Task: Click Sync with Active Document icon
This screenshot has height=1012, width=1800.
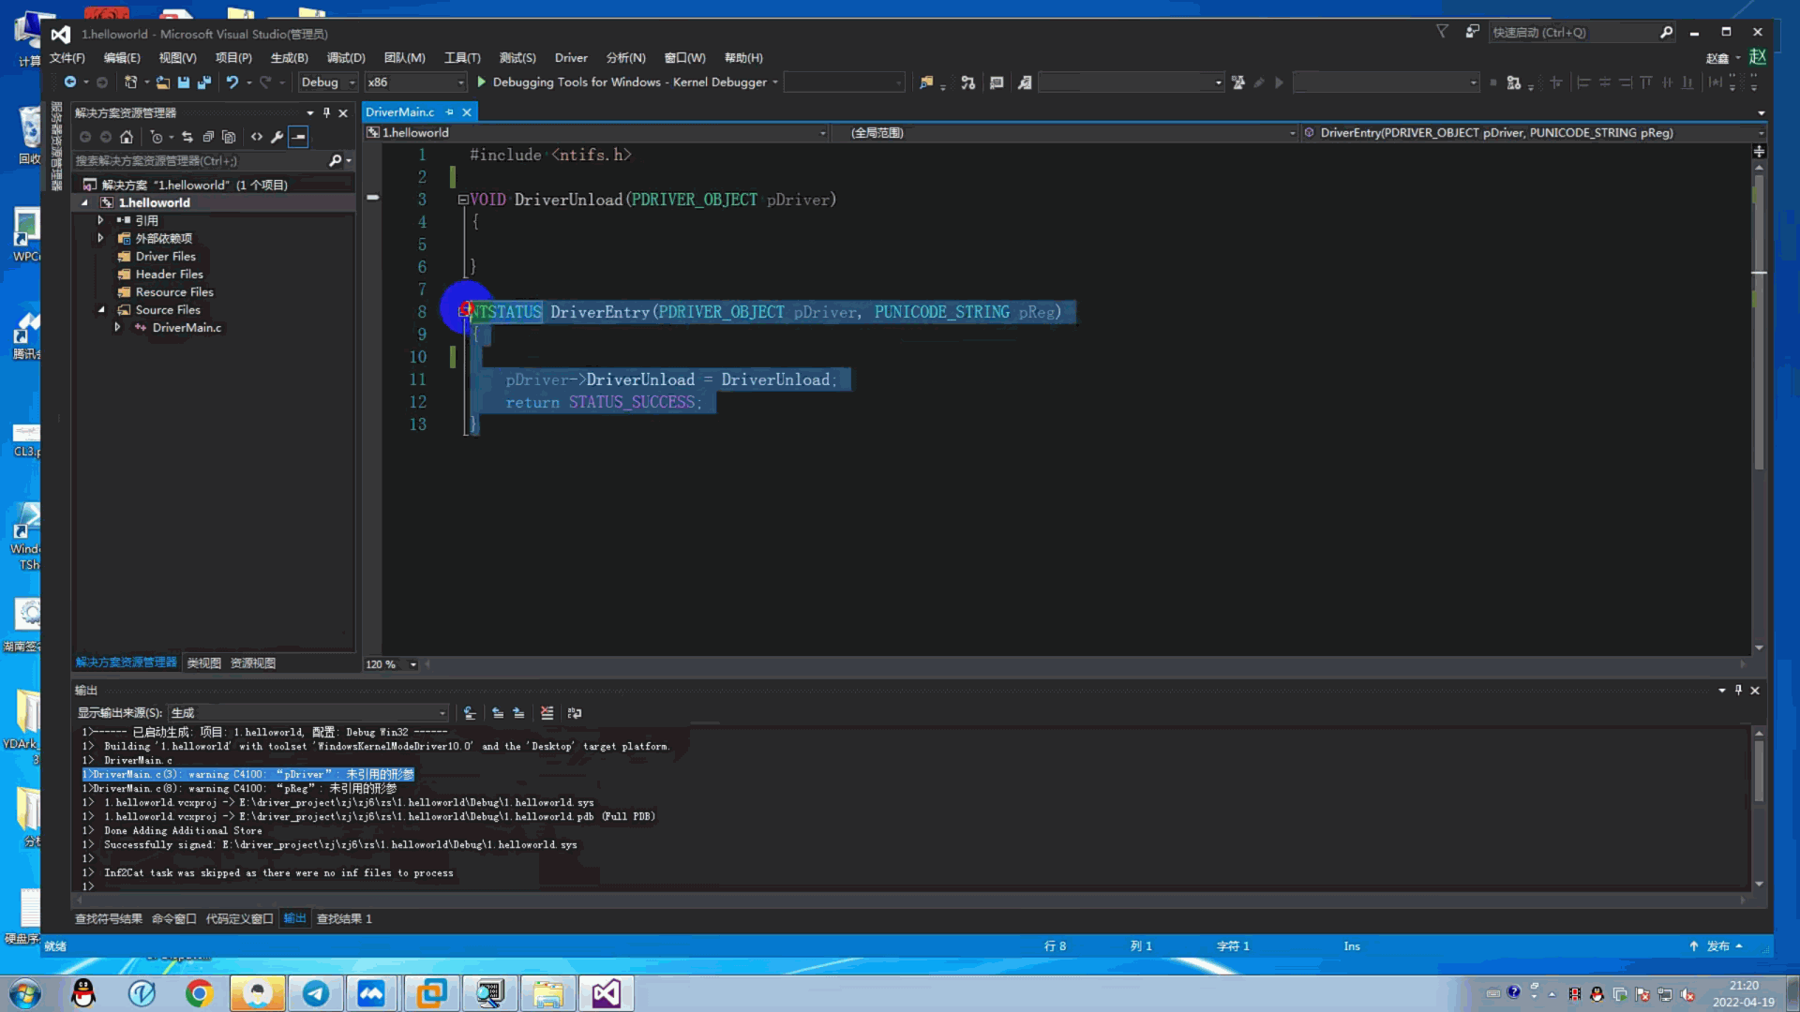Action: [x=187, y=137]
